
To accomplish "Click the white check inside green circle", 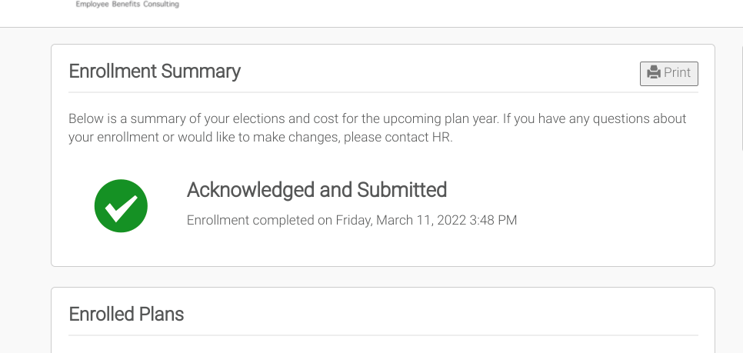I will [x=121, y=206].
